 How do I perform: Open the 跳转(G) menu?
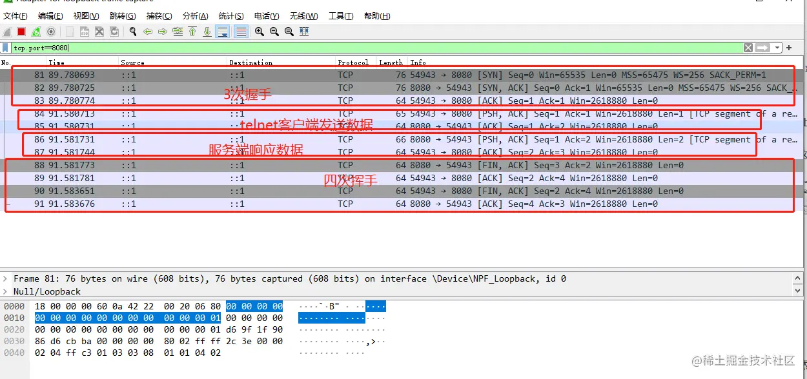pyautogui.click(x=123, y=16)
